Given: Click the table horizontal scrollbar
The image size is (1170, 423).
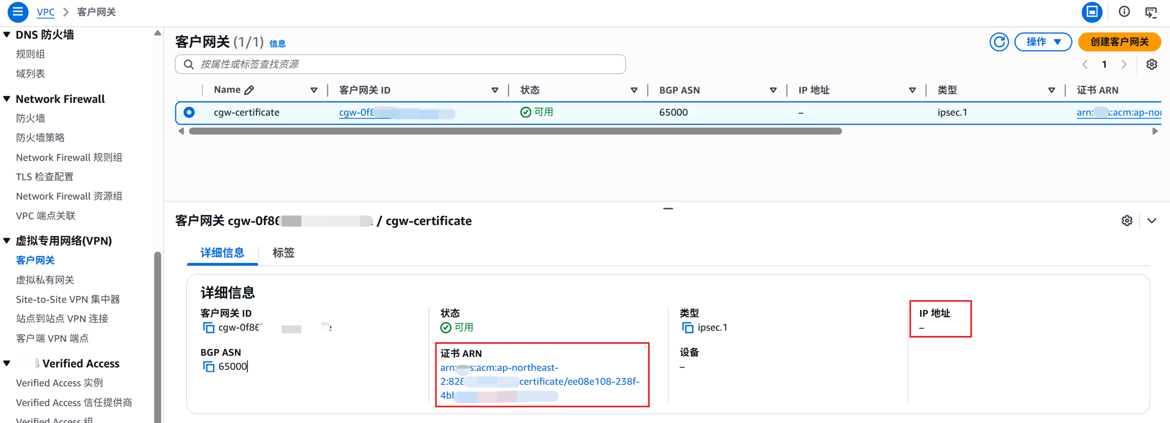Looking at the screenshot, I should click(x=515, y=131).
